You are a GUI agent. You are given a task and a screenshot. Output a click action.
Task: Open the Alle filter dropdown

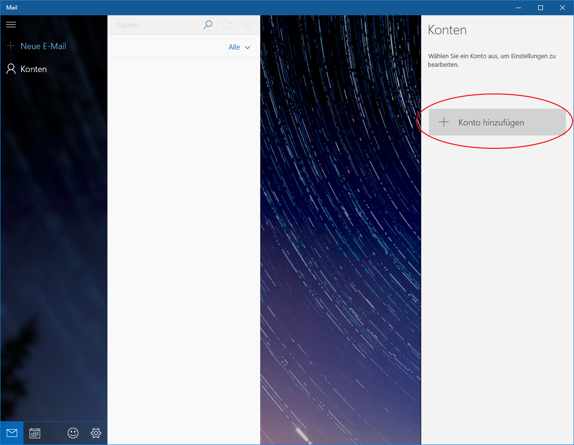pos(239,47)
